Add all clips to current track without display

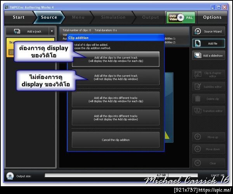pos(116,77)
